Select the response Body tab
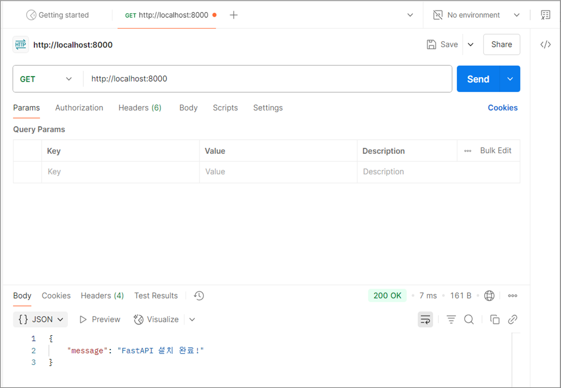Viewport: 561px width, 388px height. pyautogui.click(x=22, y=296)
